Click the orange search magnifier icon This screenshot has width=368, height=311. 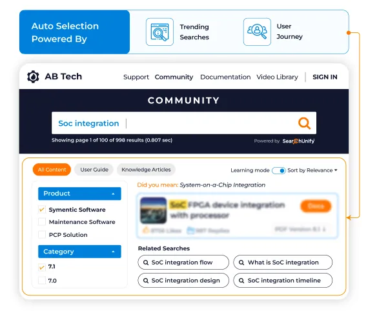[304, 123]
